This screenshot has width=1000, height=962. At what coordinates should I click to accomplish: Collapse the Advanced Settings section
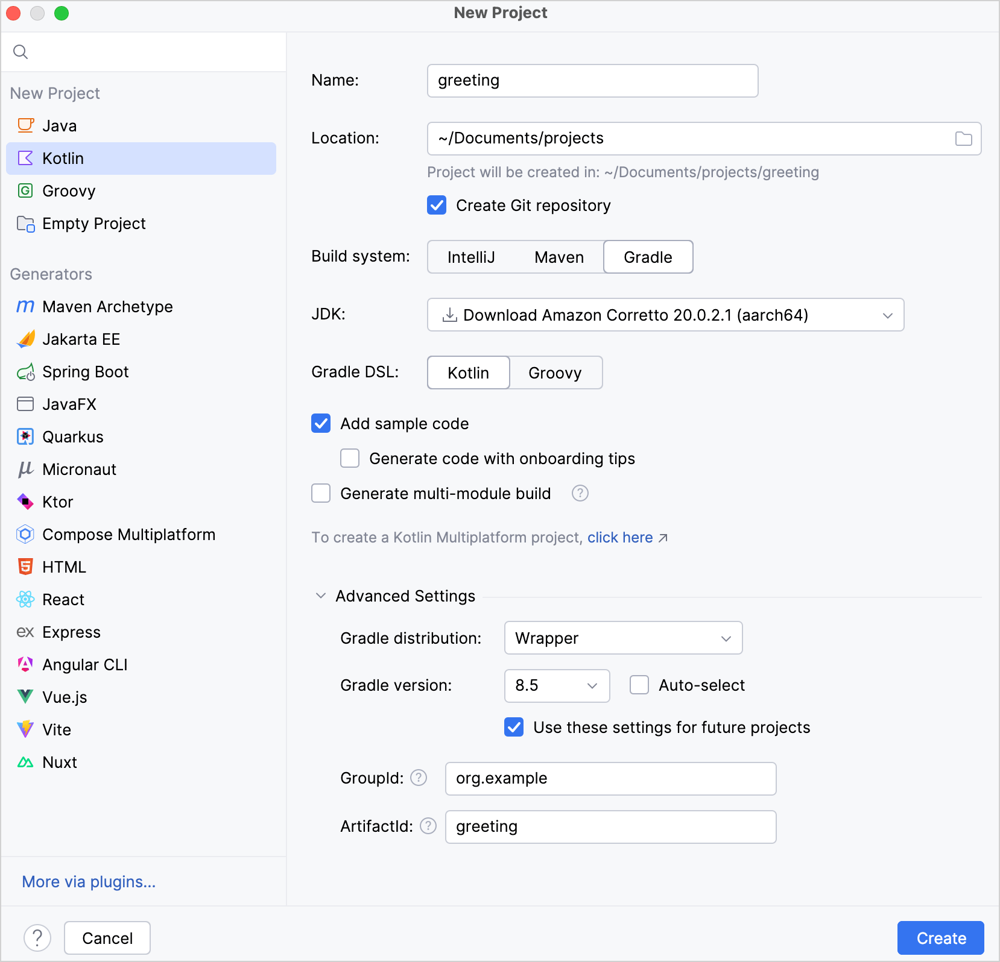(x=320, y=596)
